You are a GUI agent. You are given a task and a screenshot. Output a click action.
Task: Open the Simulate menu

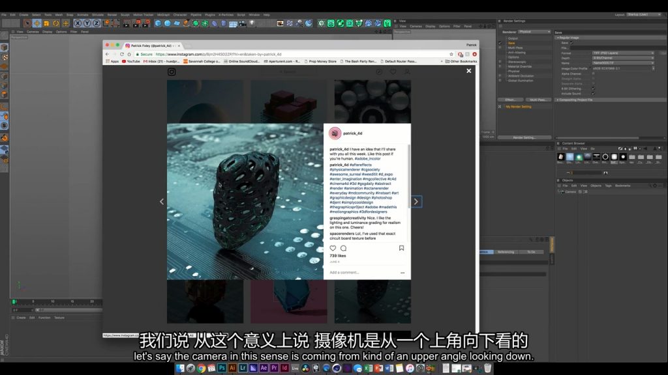pos(98,15)
